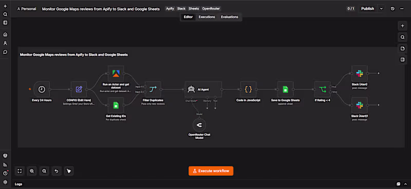Pop out the Logs panel icon
Image resolution: width=411 pixels, height=189 pixels.
tap(399, 184)
